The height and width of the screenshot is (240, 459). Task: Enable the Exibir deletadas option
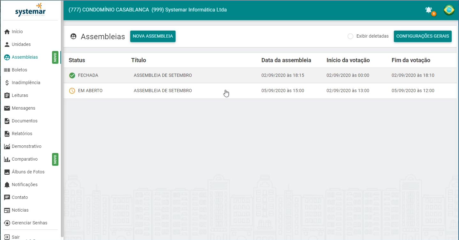click(x=350, y=36)
